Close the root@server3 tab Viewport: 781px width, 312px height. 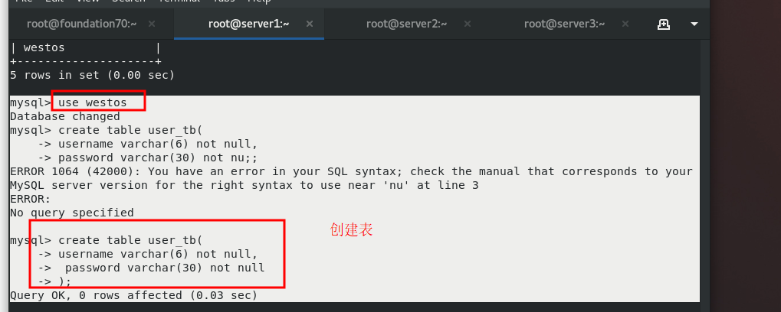[625, 24]
